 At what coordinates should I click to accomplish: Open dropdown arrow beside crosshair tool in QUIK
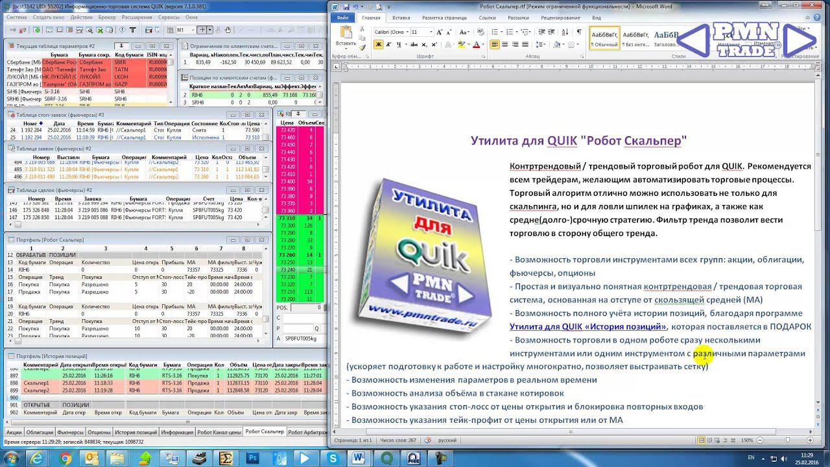(x=210, y=30)
